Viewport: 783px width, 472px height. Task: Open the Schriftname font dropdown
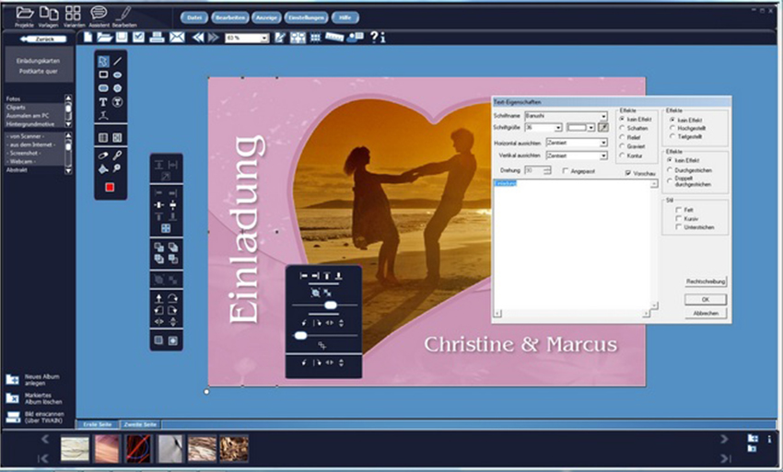(603, 116)
